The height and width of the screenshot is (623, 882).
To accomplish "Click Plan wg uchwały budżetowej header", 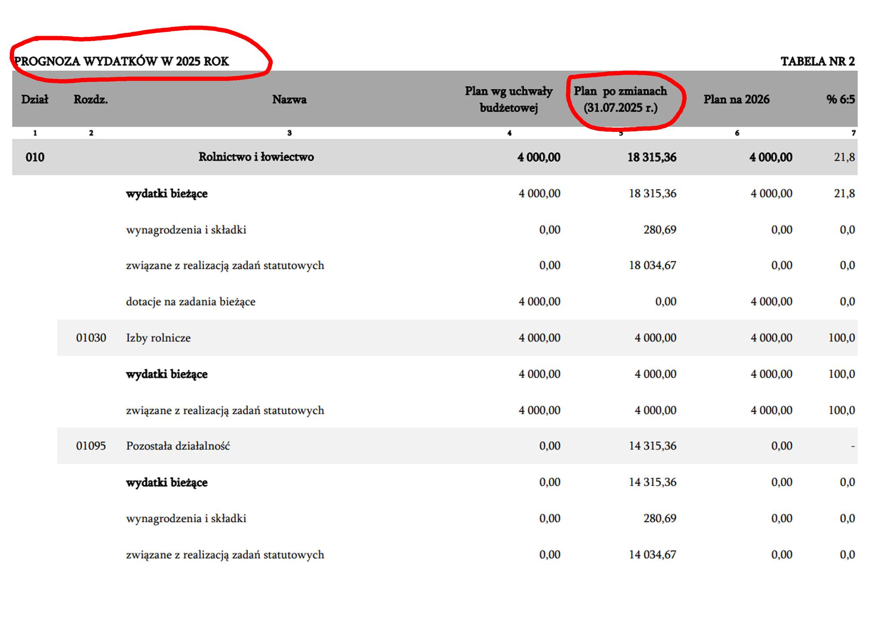I will point(509,99).
